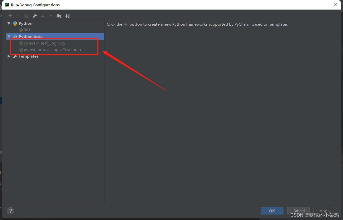Click the Remove configuration icon
The width and height of the screenshot is (343, 220).
[18, 16]
